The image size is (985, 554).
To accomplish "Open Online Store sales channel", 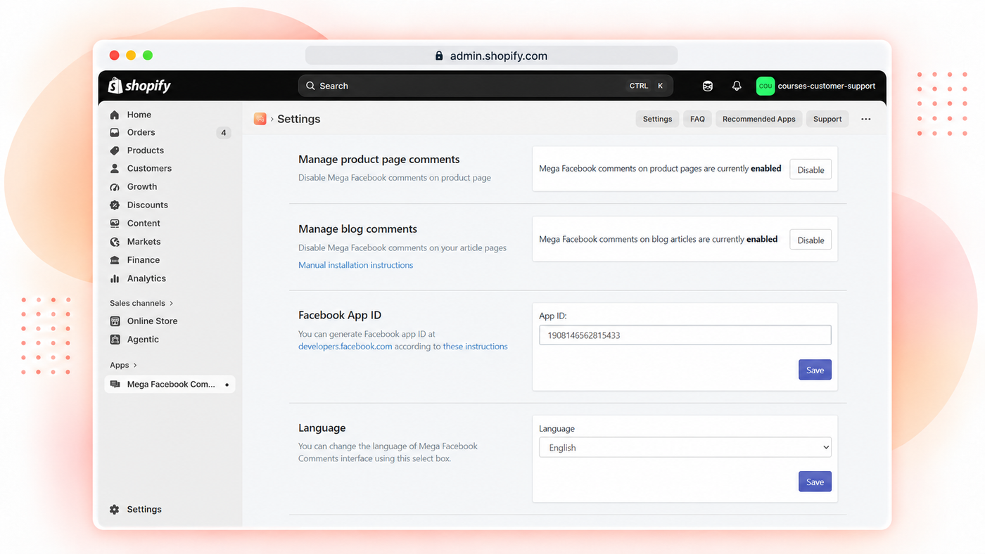I will (x=152, y=321).
